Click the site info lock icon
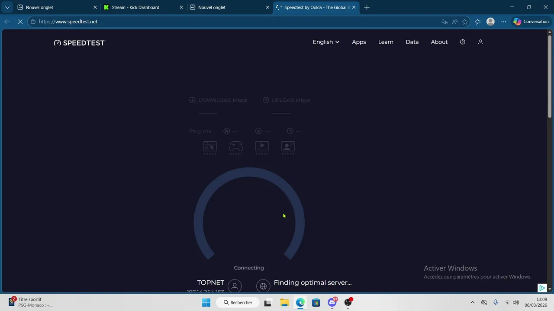 coord(33,22)
